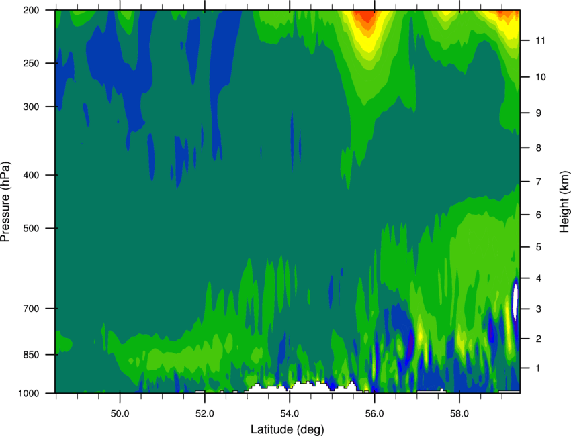The height and width of the screenshot is (436, 571).
Task: Click the red-orange maximum near 56 degrees latitude
Action: point(366,17)
